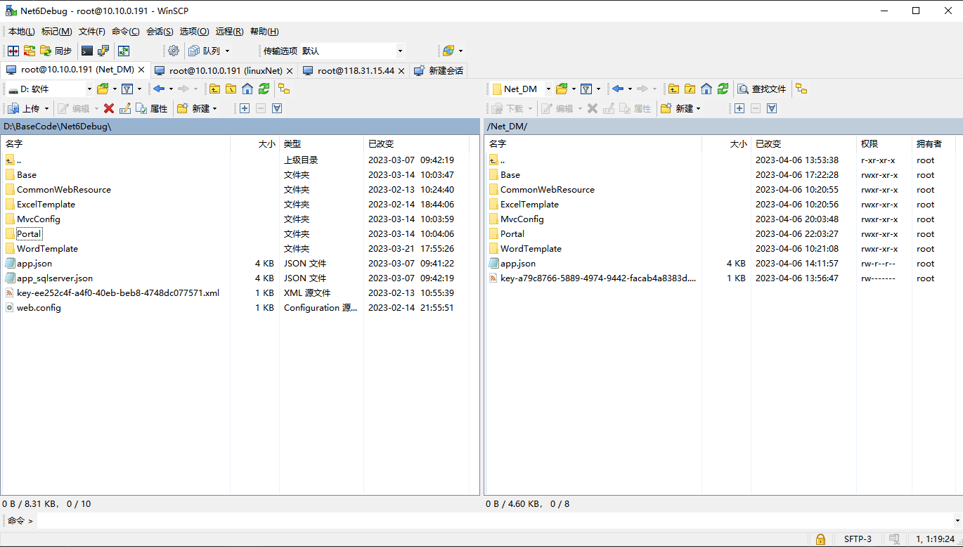Image resolution: width=963 pixels, height=547 pixels.
Task: Click local rename icon
Action: pos(125,108)
